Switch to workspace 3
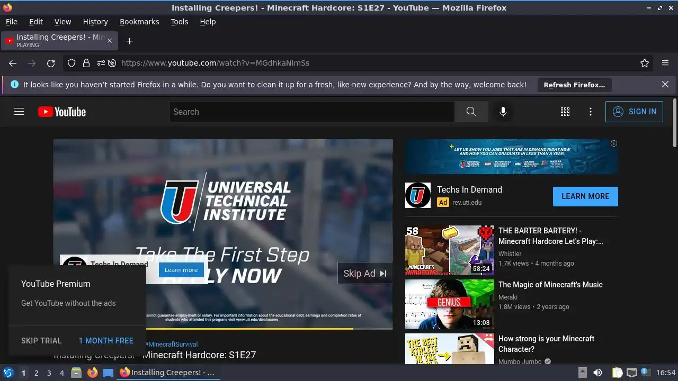The width and height of the screenshot is (678, 381). (x=49, y=373)
